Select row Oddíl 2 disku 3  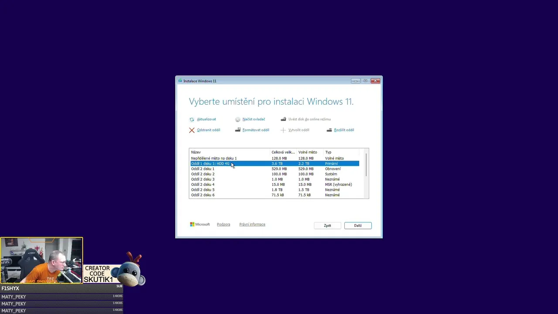[x=275, y=179]
